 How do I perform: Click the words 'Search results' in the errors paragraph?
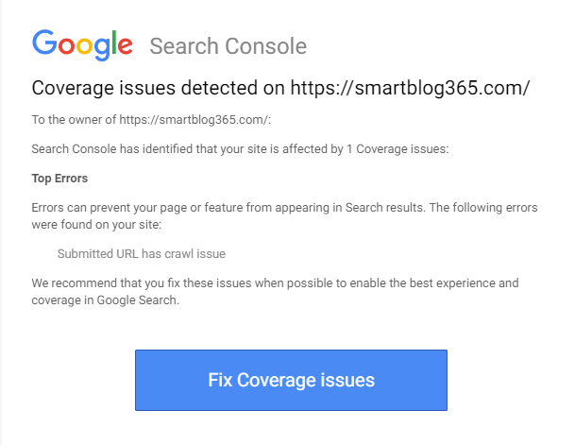384,208
